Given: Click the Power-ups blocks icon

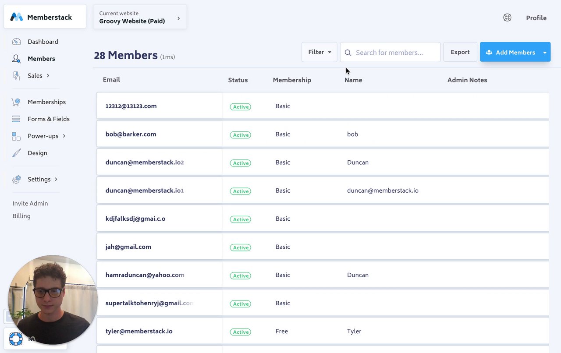Looking at the screenshot, I should coord(16,136).
